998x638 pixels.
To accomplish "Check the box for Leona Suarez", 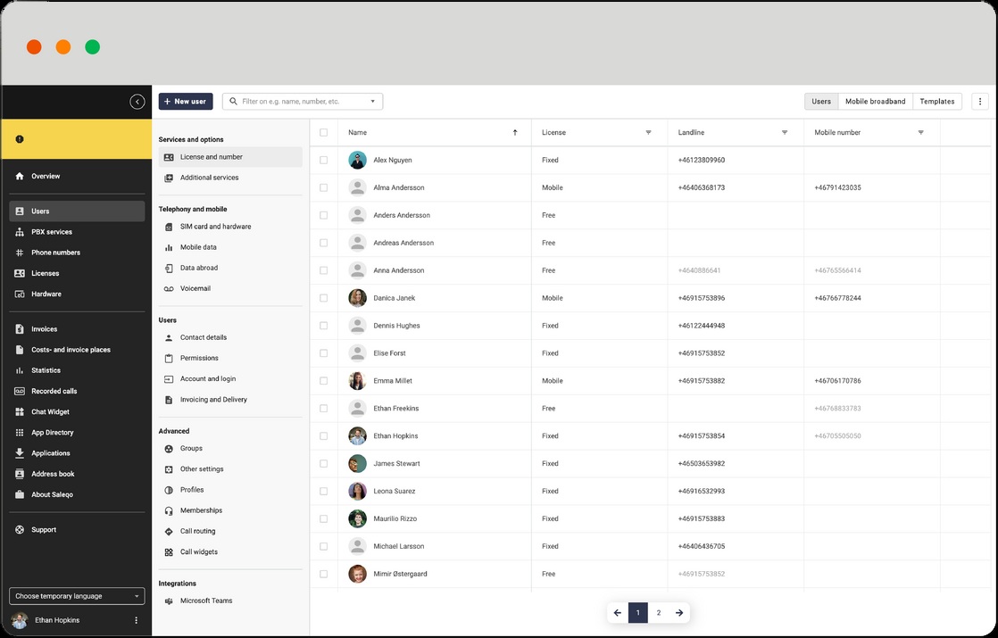I will pyautogui.click(x=323, y=491).
